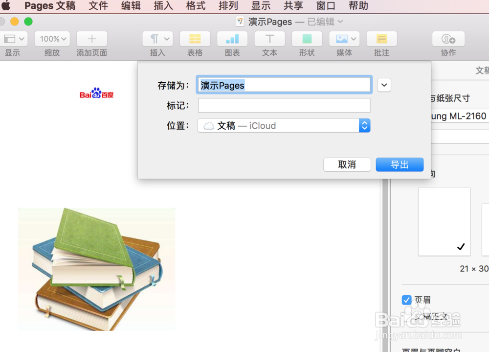Open the 共享 menu
Screen dimensions: 489x352
click(293, 6)
